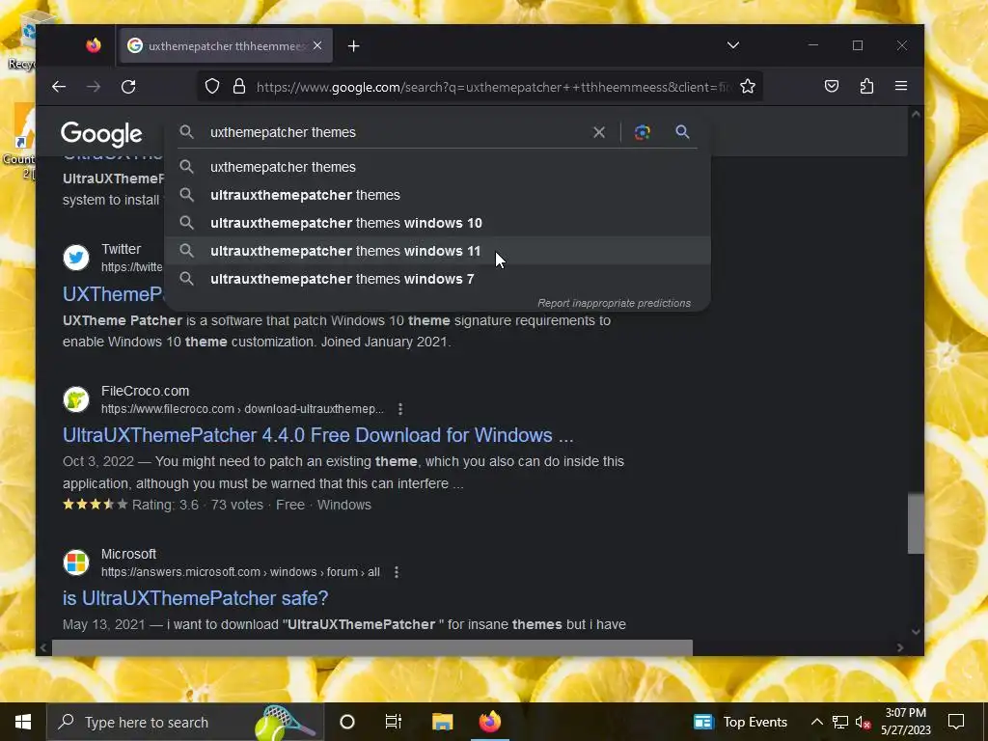Image resolution: width=988 pixels, height=741 pixels.
Task: Click the Google logo
Action: point(101,133)
